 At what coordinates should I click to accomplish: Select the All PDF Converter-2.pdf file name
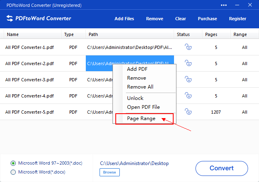(x=30, y=64)
